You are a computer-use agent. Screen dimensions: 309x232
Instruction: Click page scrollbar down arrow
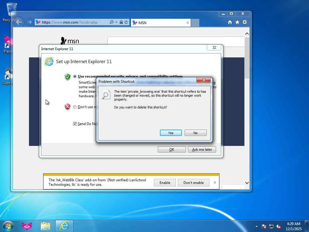pos(247,183)
